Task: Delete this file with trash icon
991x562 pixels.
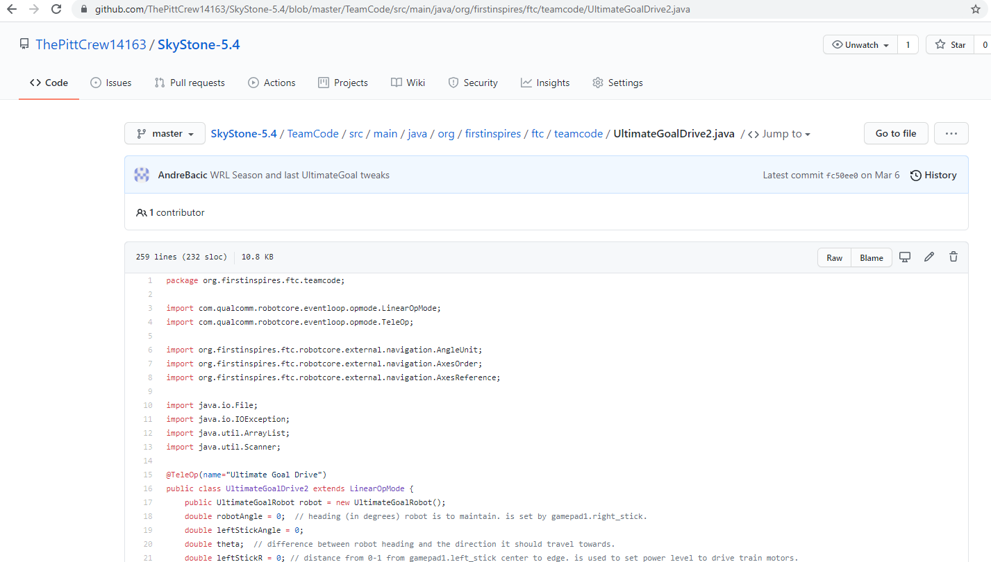Action: [x=953, y=257]
